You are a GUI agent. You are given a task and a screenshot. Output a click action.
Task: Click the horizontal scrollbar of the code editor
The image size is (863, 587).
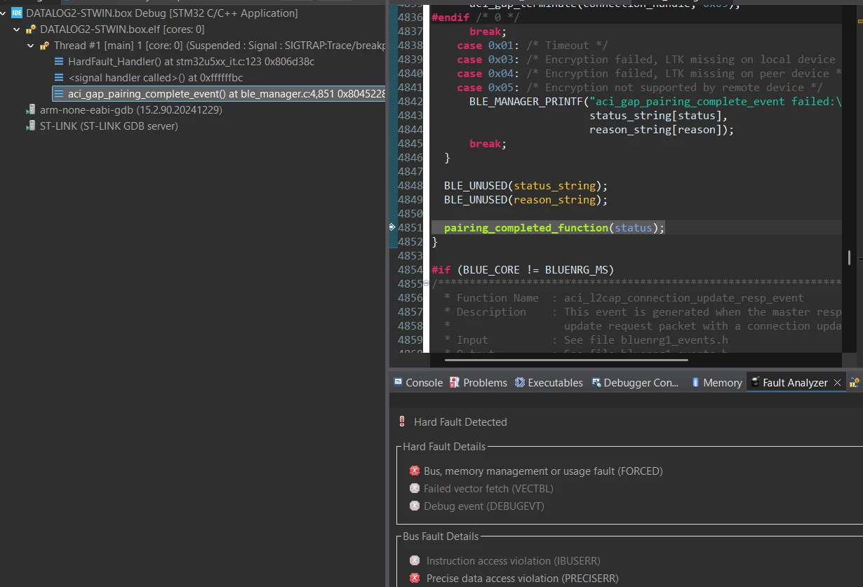(x=566, y=360)
